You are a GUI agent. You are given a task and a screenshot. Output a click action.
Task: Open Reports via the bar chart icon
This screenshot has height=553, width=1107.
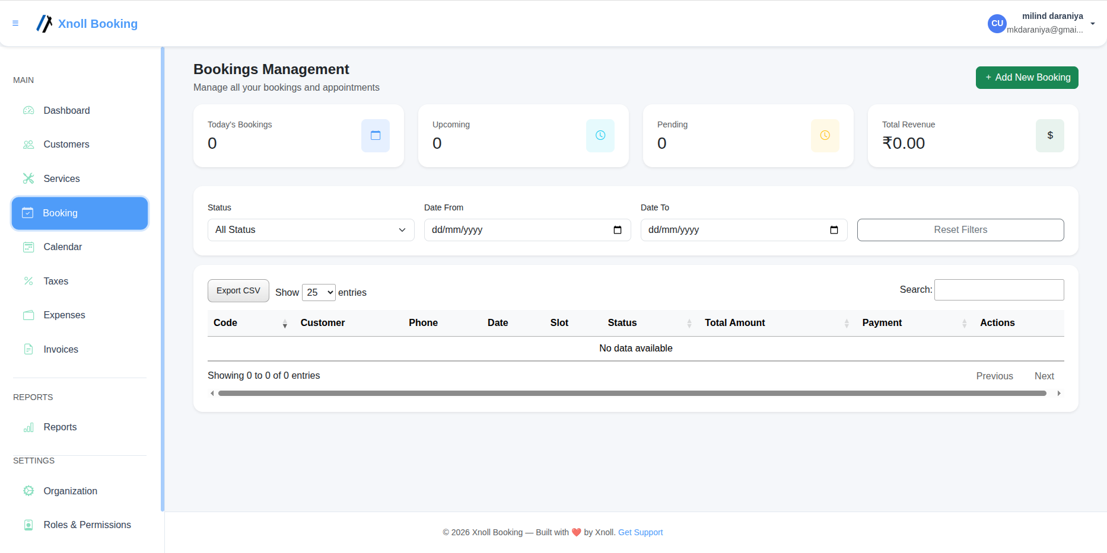tap(28, 427)
